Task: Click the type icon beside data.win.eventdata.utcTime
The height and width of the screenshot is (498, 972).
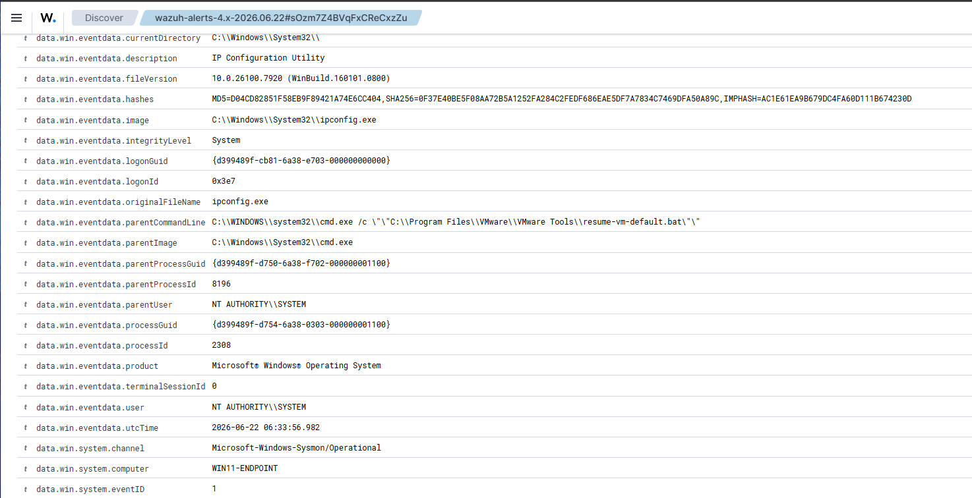Action: tap(25, 428)
